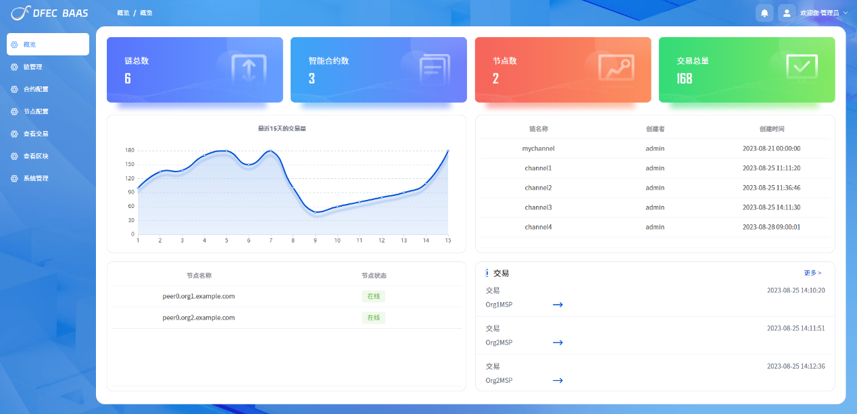Click the 更多 link in transactions panel
The height and width of the screenshot is (414, 857).
[x=813, y=273]
